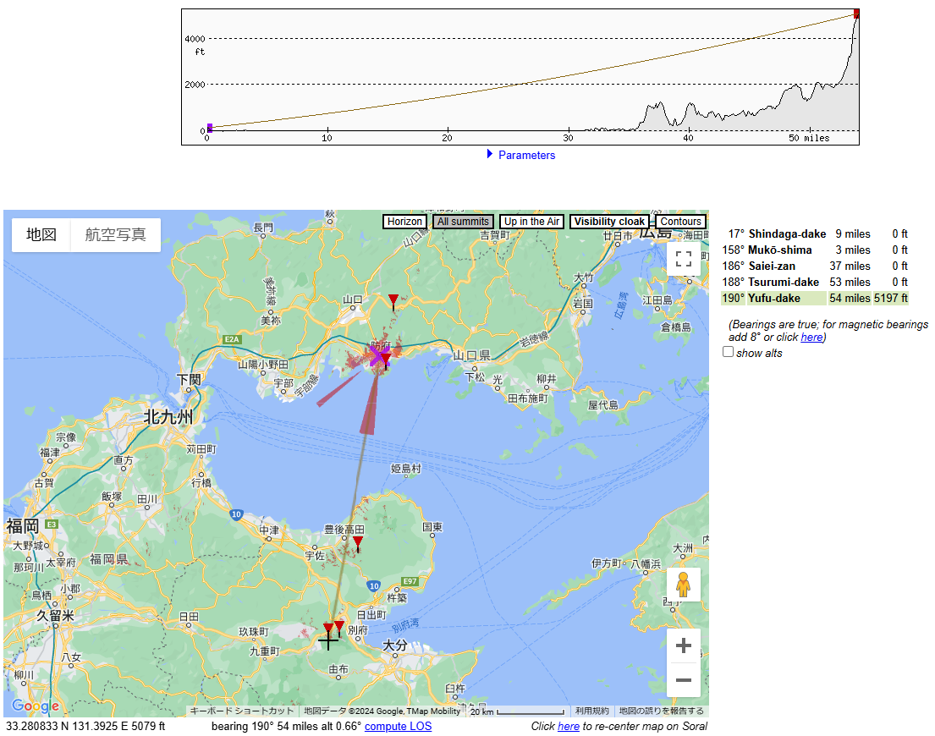Click red summit marker near 豊後高田
This screenshot has width=935, height=736.
(357, 543)
